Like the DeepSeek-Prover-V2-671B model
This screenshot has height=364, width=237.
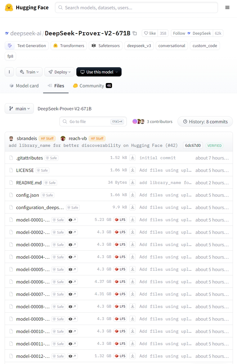[150, 33]
